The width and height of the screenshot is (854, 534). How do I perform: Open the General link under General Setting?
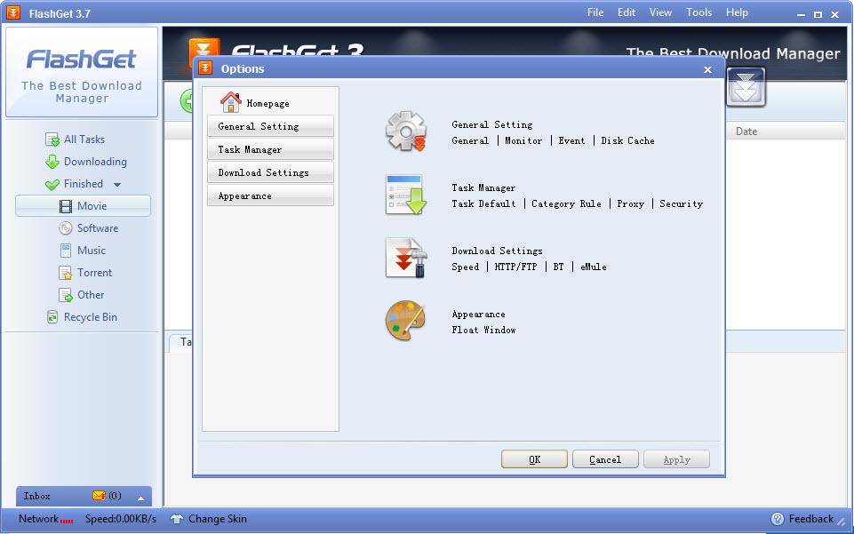[471, 140]
